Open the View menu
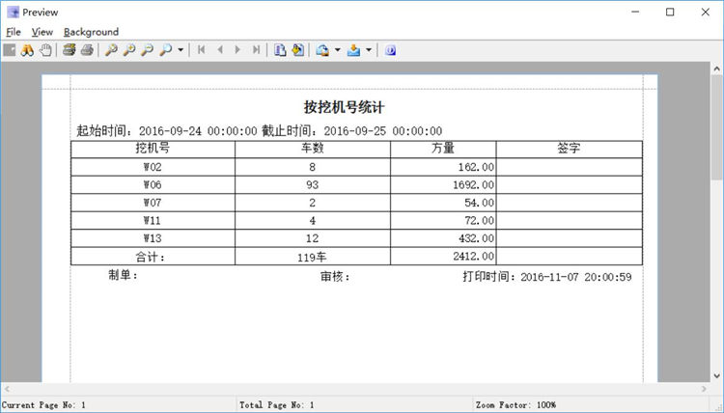 click(42, 32)
